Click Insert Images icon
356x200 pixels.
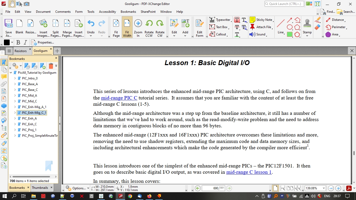[x=43, y=27]
